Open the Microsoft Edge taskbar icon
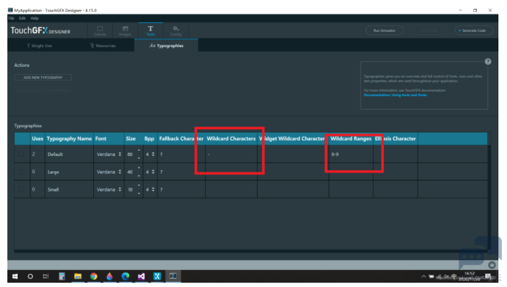 (126, 277)
